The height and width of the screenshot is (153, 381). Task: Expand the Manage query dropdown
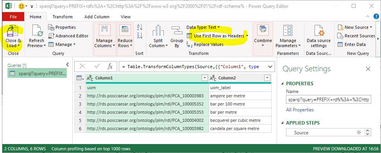(x=62, y=44)
